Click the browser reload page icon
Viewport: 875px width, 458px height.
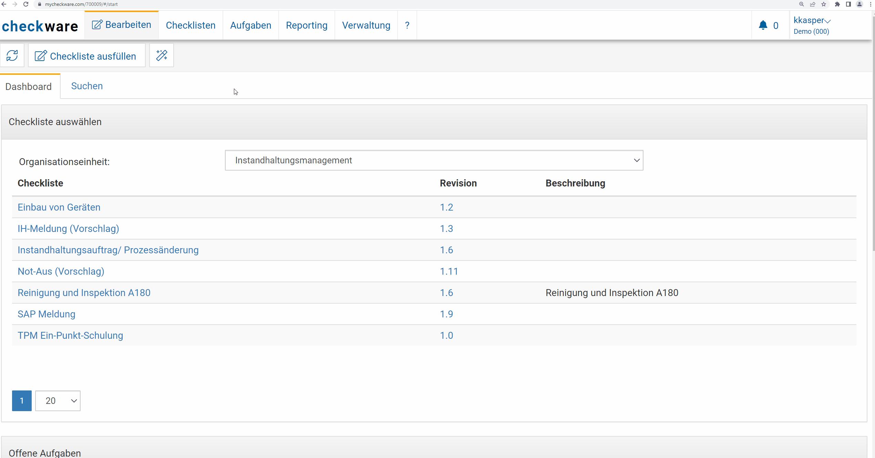click(26, 4)
